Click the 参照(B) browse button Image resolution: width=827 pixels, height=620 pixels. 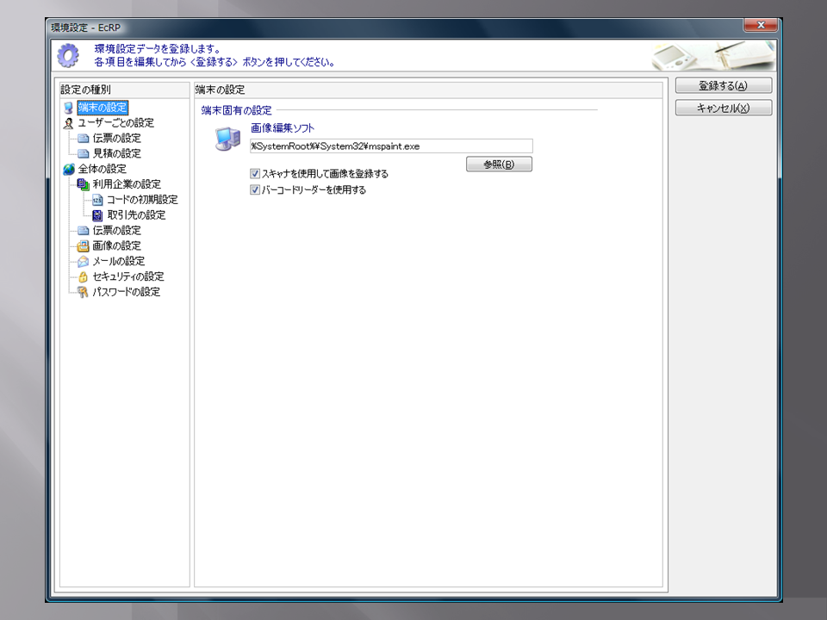coord(499,164)
